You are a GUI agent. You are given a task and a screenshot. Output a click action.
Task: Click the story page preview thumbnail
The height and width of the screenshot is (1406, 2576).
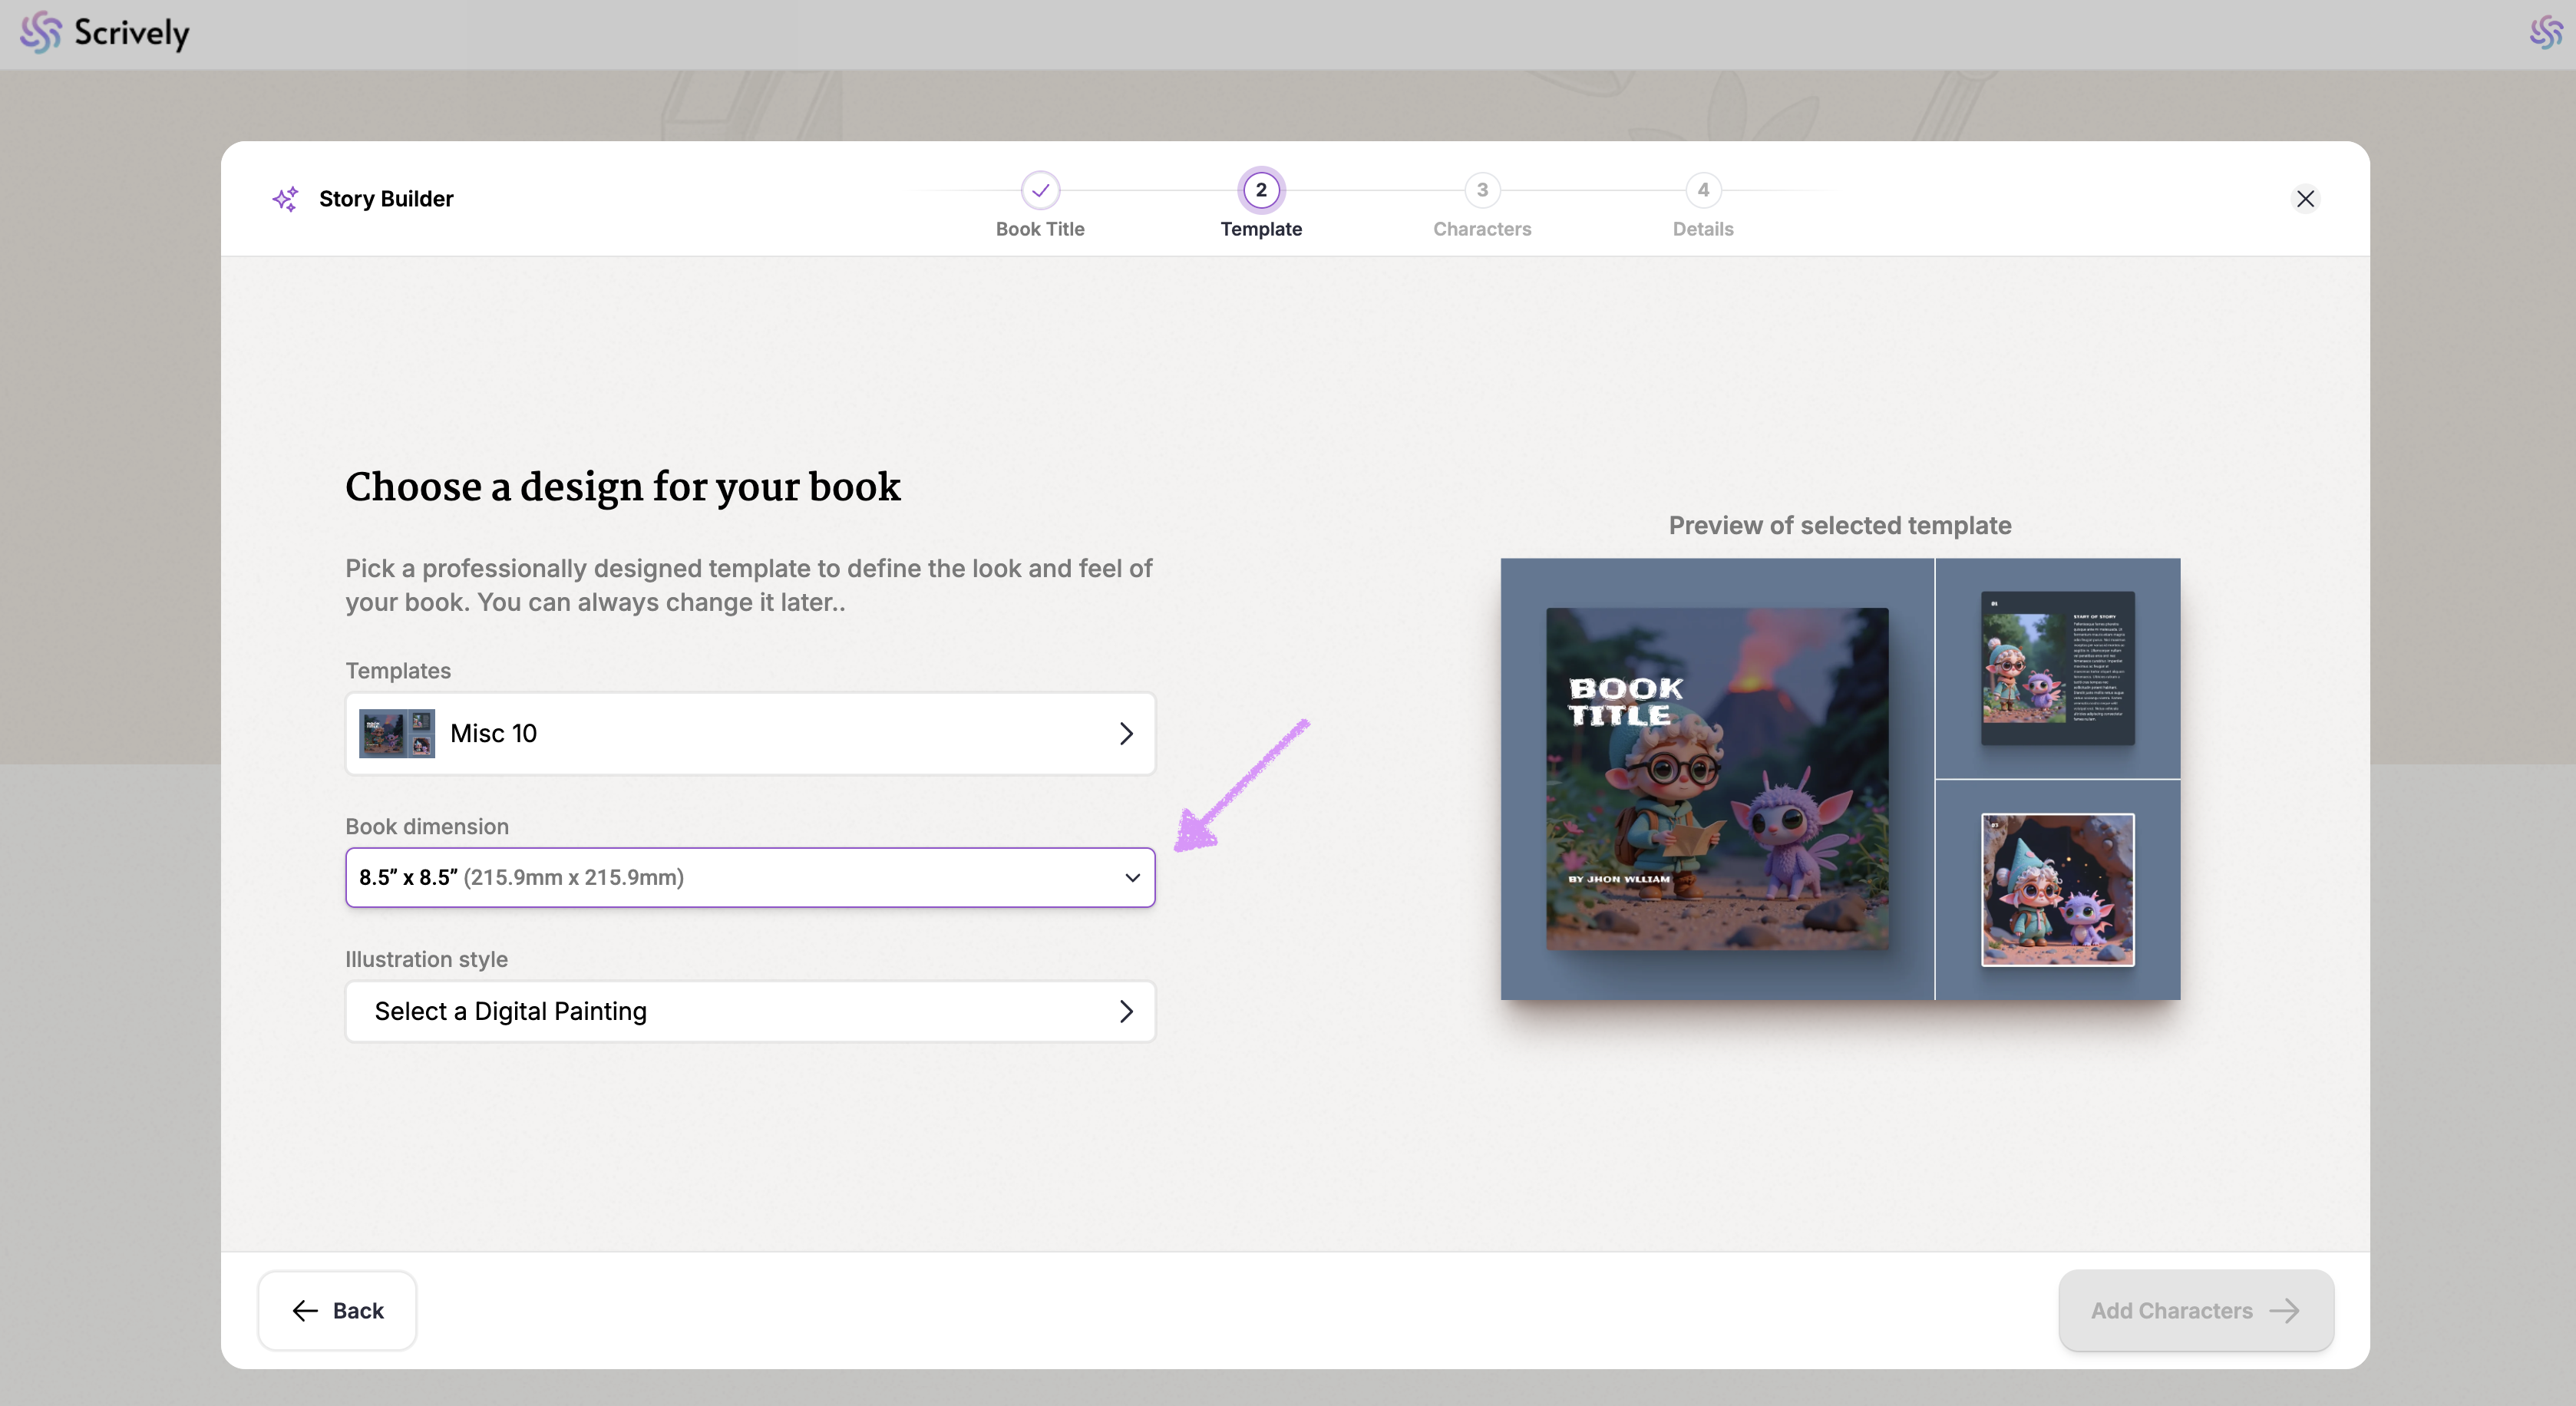(2057, 668)
